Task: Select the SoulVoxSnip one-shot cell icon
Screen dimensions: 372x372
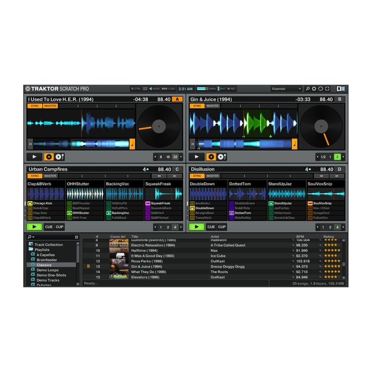Action: (x=310, y=203)
